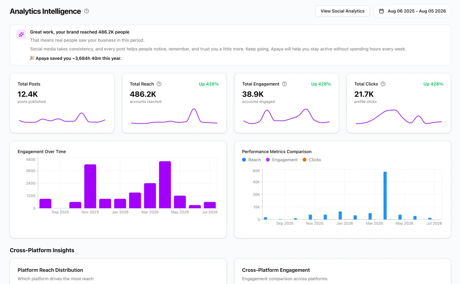Open the Aug 06 2025 - Aug 05 2026 picker

click(412, 11)
